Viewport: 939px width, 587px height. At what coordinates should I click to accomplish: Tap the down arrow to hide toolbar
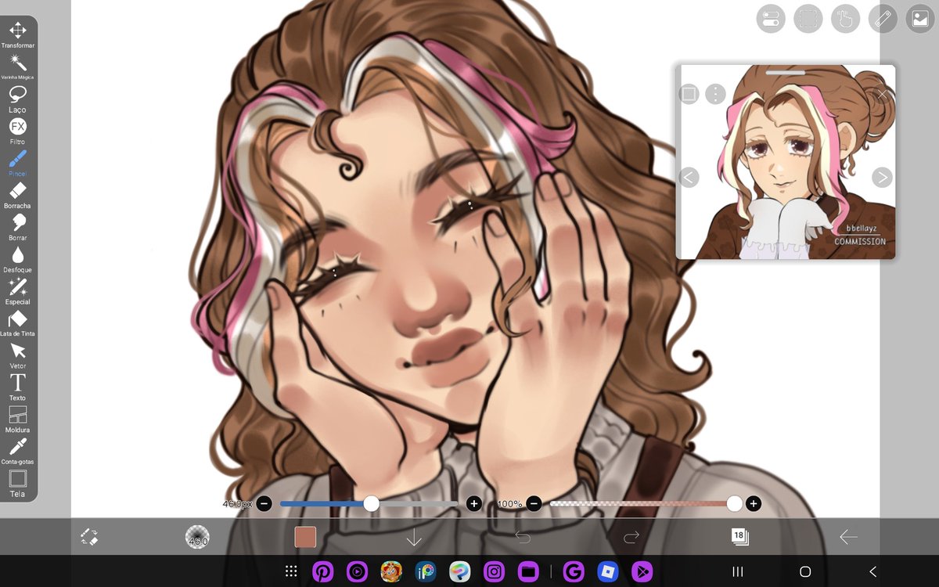click(x=414, y=537)
